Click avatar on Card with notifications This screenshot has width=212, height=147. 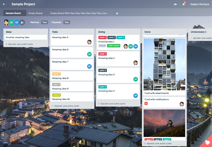(x=182, y=104)
